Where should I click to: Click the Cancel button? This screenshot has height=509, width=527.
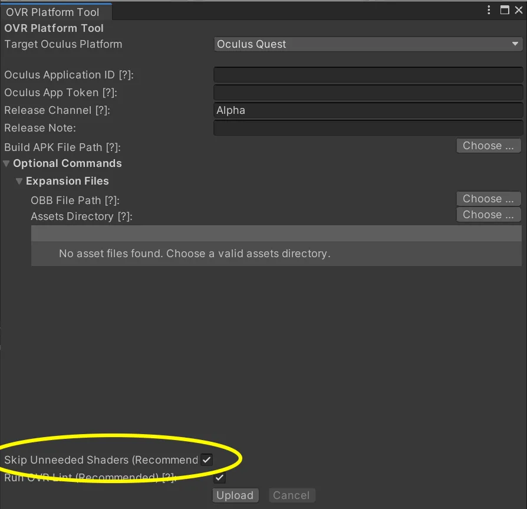[291, 495]
